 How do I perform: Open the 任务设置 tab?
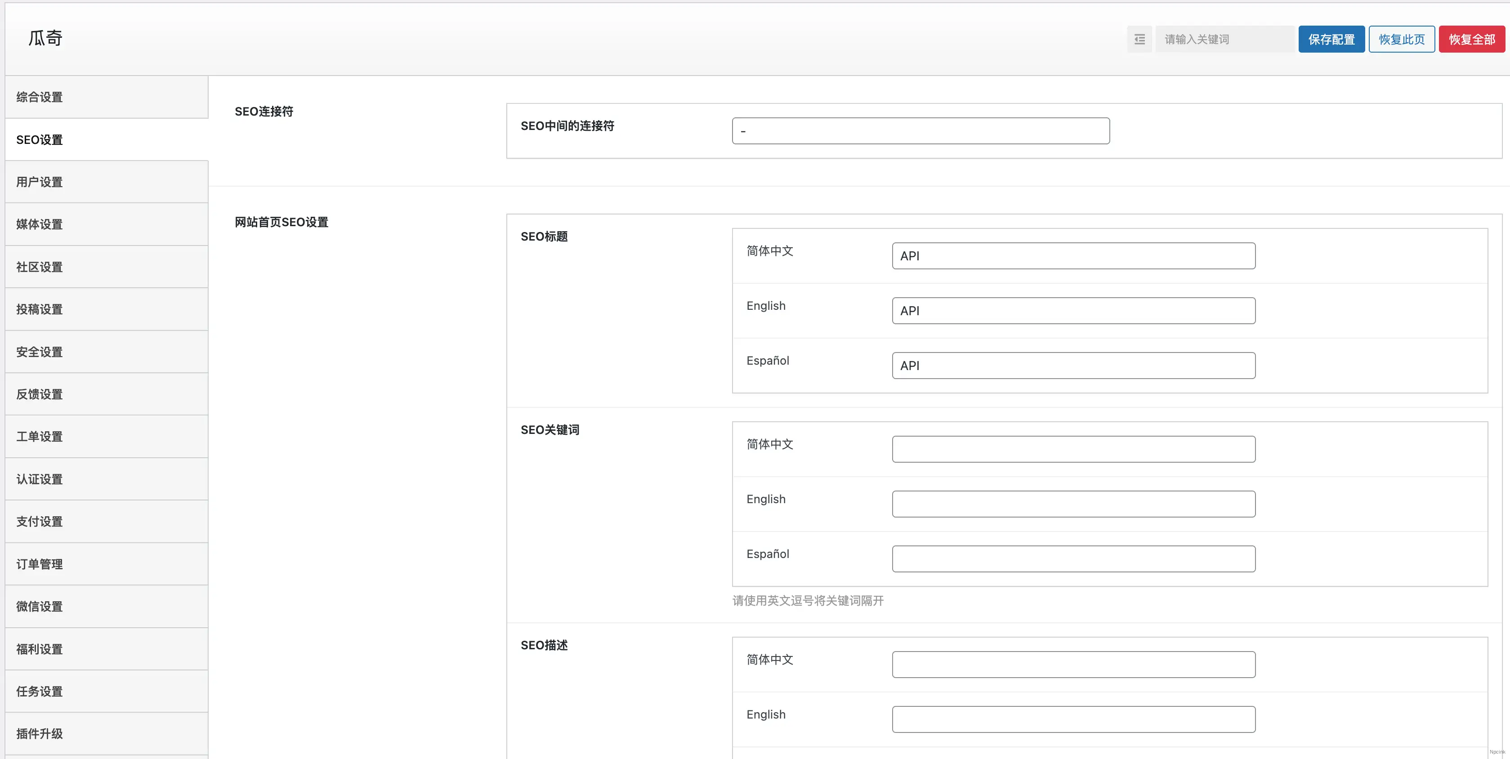pyautogui.click(x=107, y=692)
